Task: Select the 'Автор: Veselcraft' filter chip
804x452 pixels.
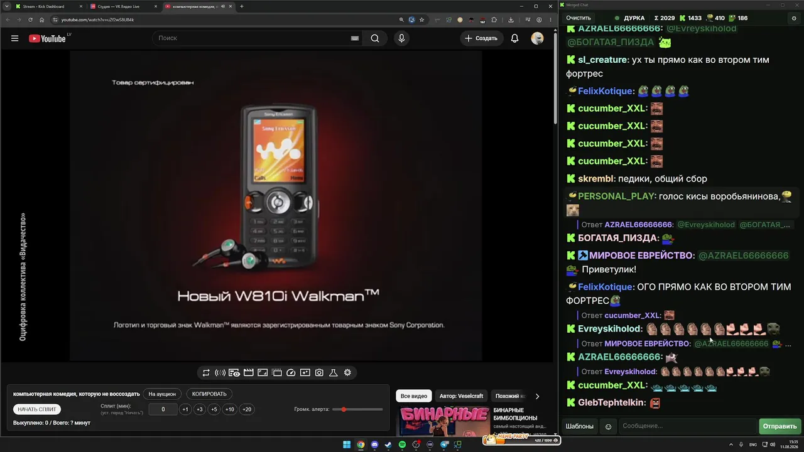Action: 461,396
